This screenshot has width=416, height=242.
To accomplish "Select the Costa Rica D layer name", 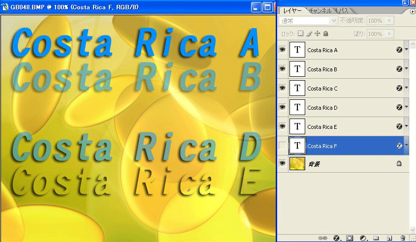I will pyautogui.click(x=322, y=108).
